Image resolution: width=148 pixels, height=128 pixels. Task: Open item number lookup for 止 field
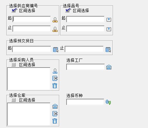click(109, 29)
